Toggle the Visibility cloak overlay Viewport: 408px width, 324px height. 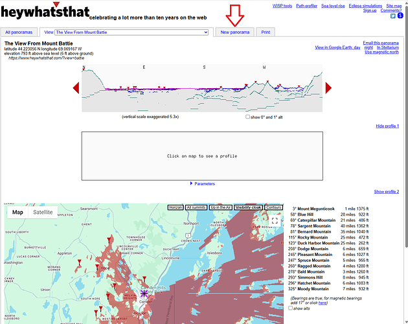click(248, 207)
